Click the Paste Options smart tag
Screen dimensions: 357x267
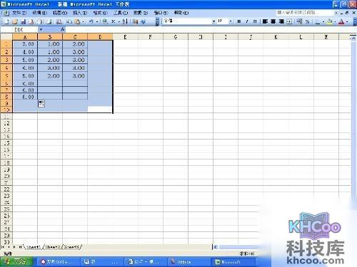[41, 103]
